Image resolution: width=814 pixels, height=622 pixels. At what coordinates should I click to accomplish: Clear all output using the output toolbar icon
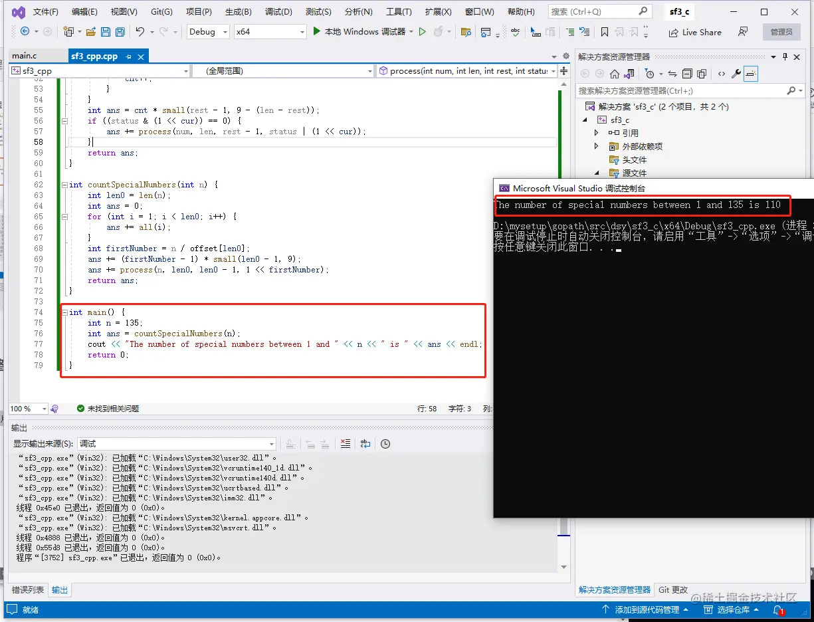pyautogui.click(x=346, y=444)
